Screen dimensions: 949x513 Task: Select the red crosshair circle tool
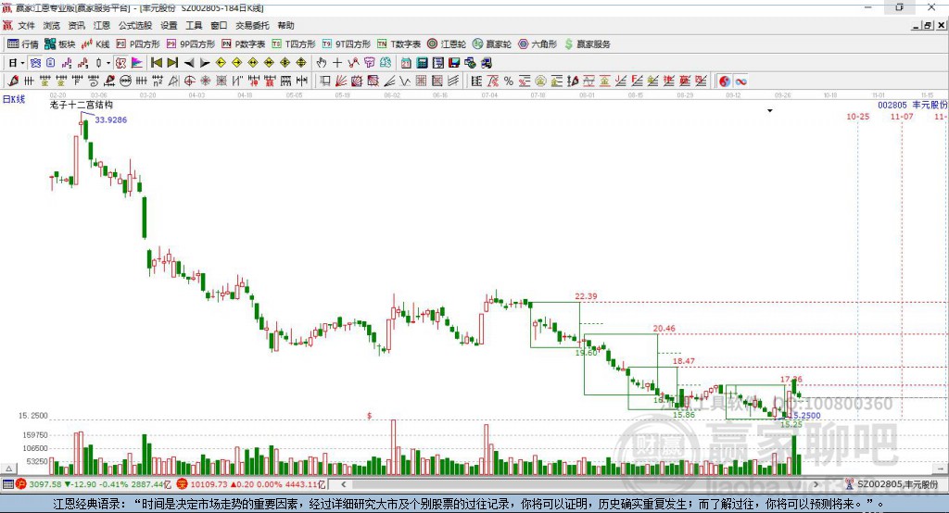tap(189, 81)
